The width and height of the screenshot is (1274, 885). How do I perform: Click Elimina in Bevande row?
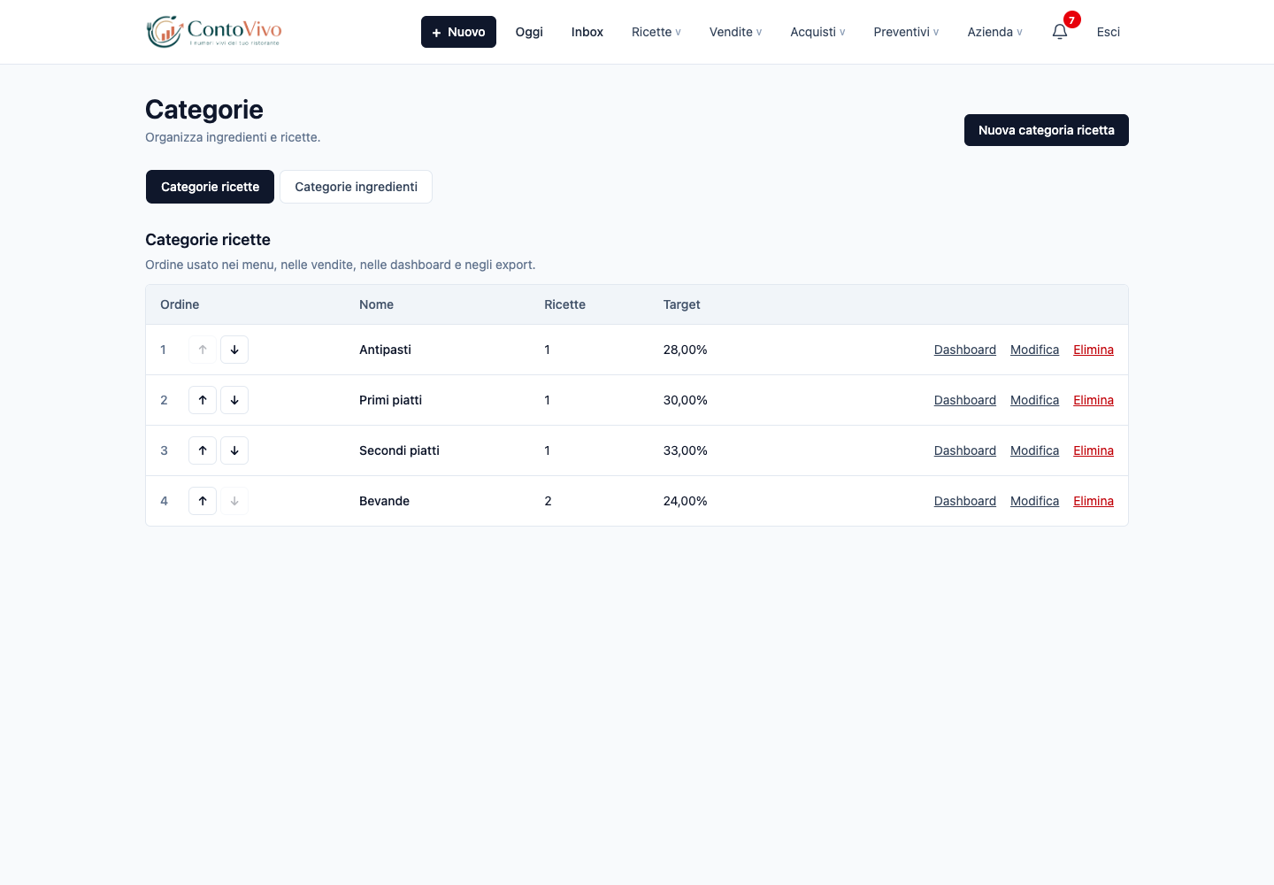pos(1094,501)
